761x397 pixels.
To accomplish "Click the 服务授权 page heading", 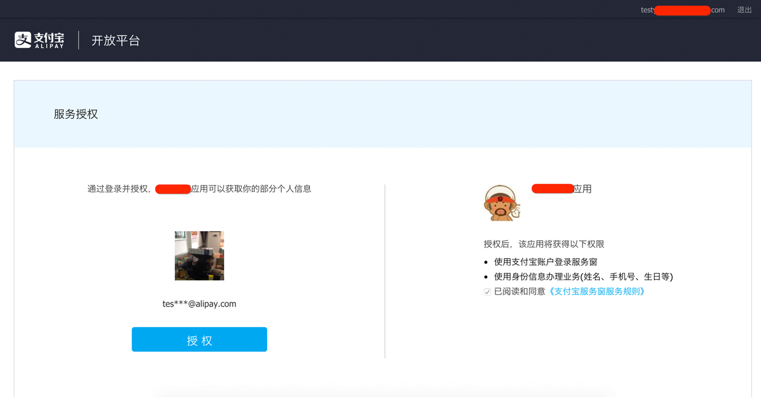I will 76,114.
